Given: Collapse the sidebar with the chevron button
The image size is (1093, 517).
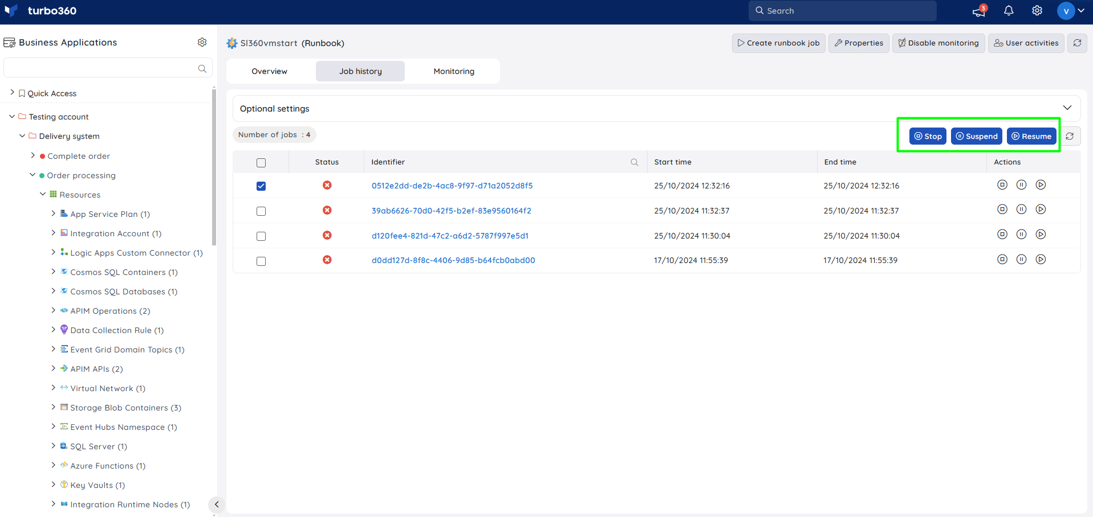Looking at the screenshot, I should coord(217,504).
